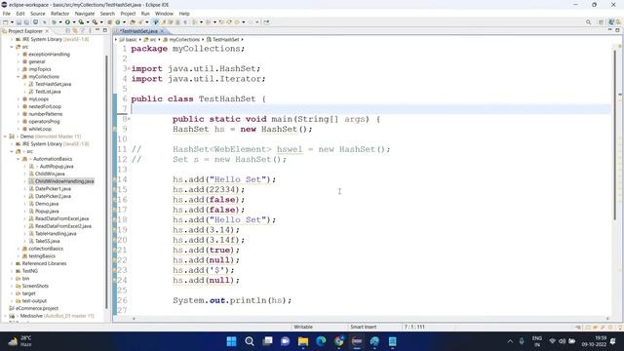The image size is (624, 351).
Task: Open the Refactor menu
Action: (60, 14)
